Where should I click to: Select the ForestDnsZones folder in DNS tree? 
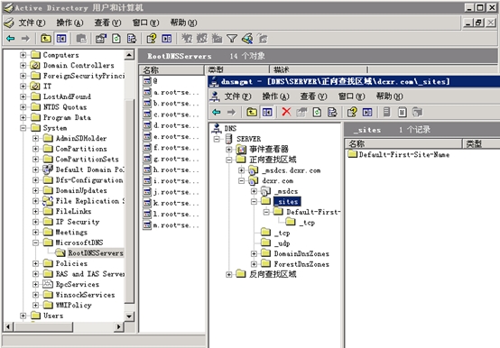(x=301, y=264)
